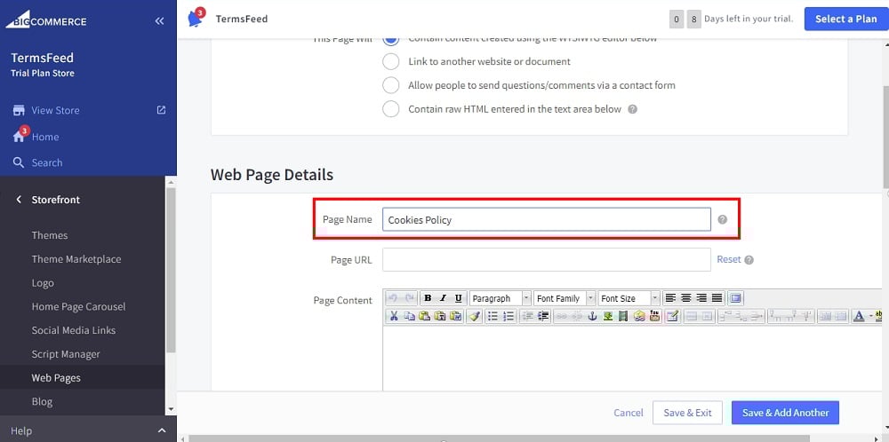Insert an anchor in the content
The image size is (889, 442).
592,316
